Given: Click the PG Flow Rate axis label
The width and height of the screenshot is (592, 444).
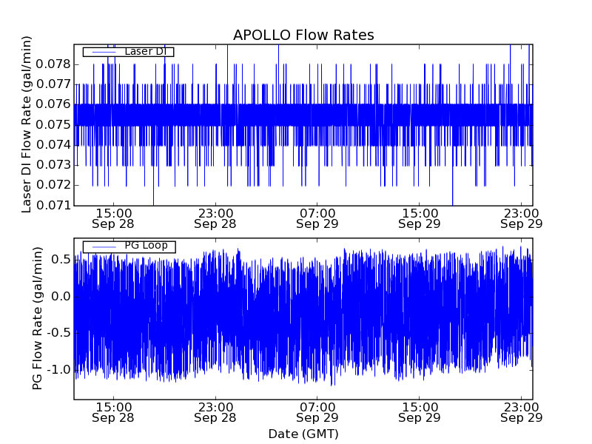Looking at the screenshot, I should click(37, 318).
